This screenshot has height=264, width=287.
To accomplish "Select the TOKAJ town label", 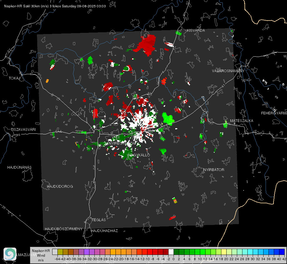I will (x=14, y=78).
